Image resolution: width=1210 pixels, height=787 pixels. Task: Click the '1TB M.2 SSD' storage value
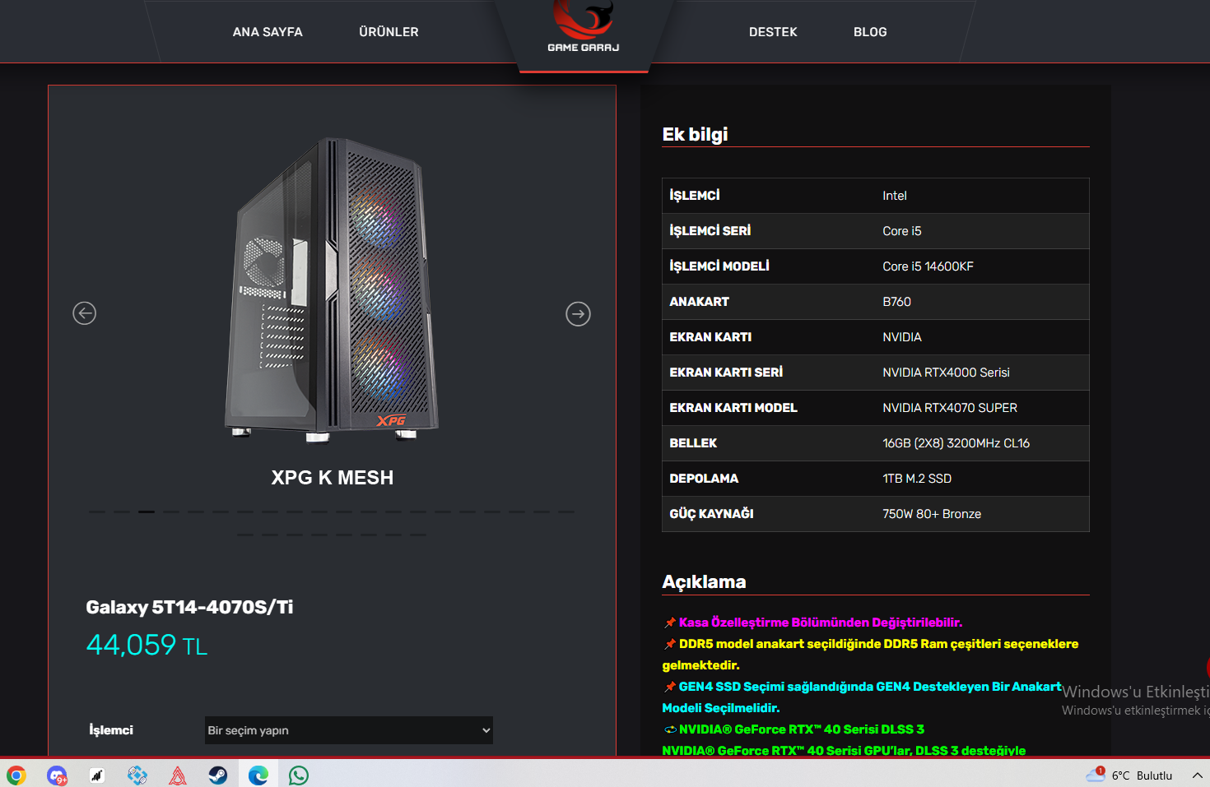pos(917,479)
